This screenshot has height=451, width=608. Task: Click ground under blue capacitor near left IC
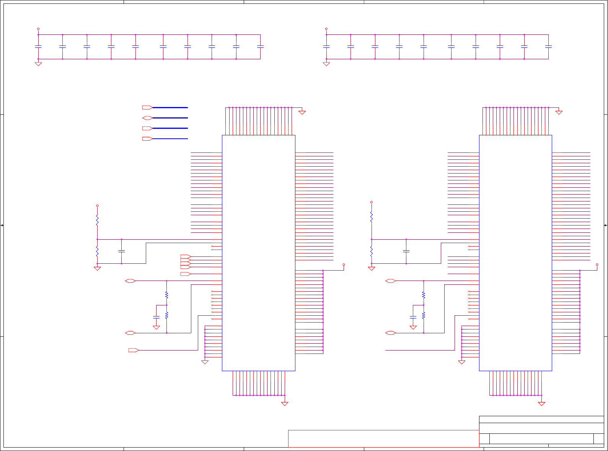click(156, 328)
